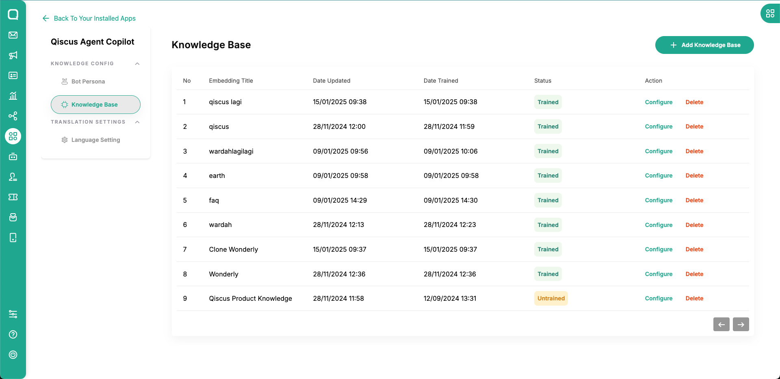Collapse the Translation Settings section chevron

coord(137,122)
